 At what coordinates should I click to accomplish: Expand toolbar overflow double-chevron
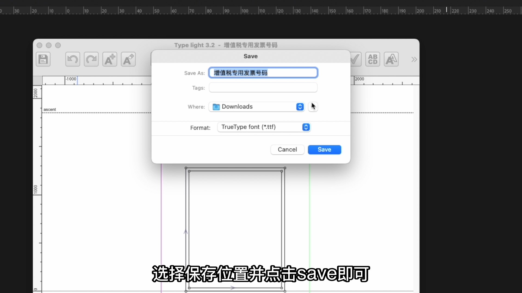point(414,59)
